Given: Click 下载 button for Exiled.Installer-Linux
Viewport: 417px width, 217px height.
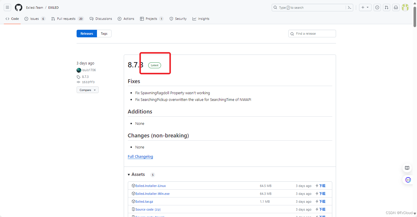Looking at the screenshot, I should pos(321,186).
